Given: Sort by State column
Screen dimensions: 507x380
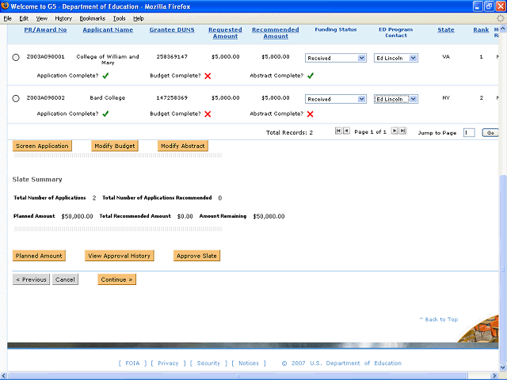Looking at the screenshot, I should (446, 30).
